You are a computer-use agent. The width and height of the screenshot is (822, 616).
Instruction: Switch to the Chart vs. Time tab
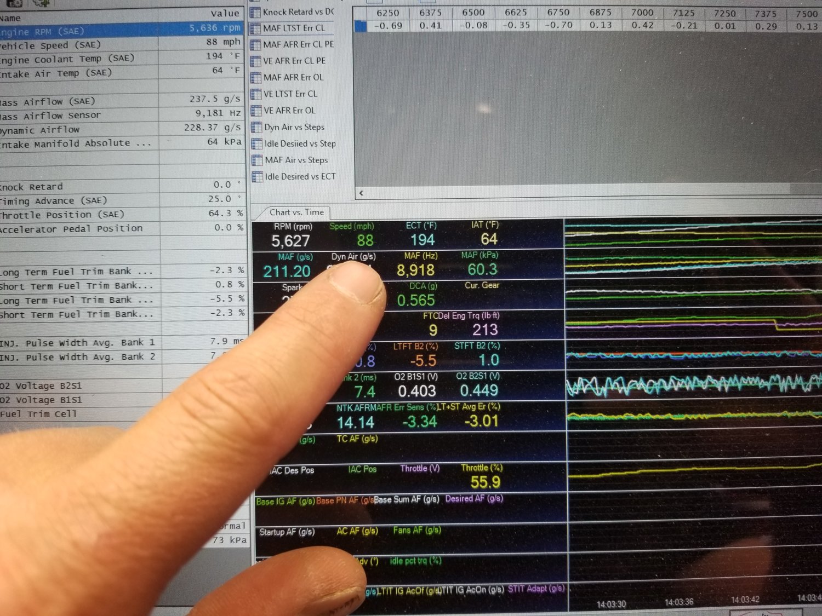pos(296,212)
